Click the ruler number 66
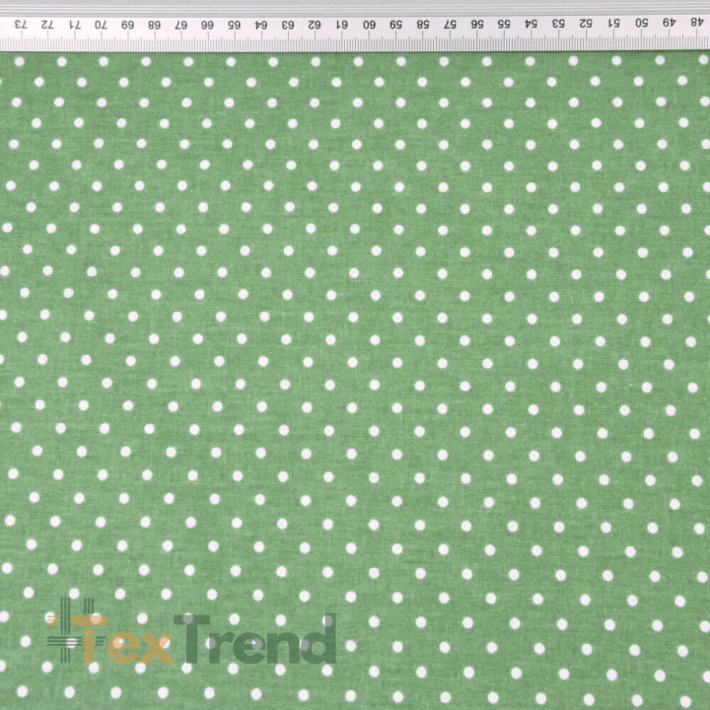The width and height of the screenshot is (710, 710). point(207,25)
